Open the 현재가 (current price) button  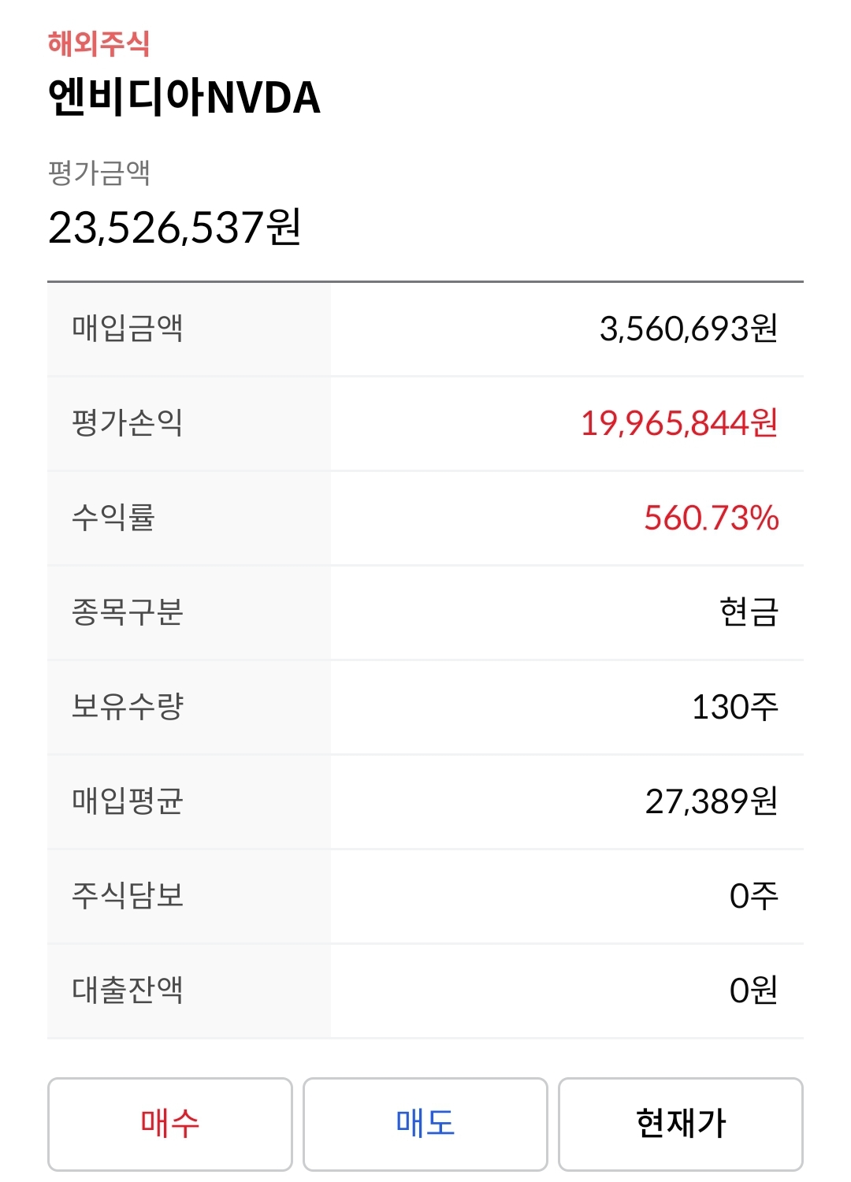(x=681, y=1124)
